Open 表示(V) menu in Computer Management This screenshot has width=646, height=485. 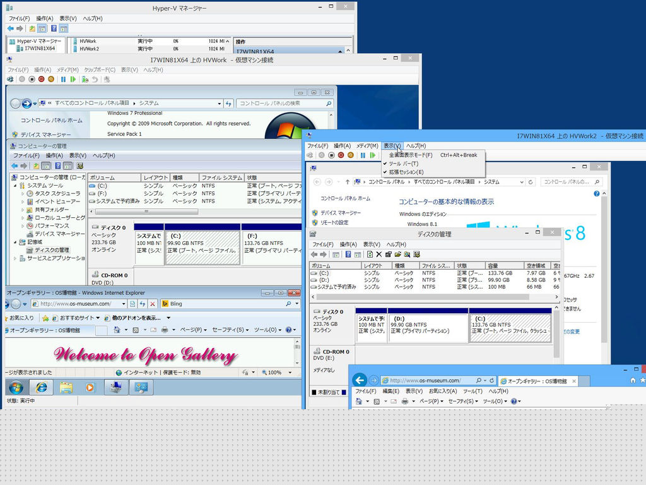point(78,155)
